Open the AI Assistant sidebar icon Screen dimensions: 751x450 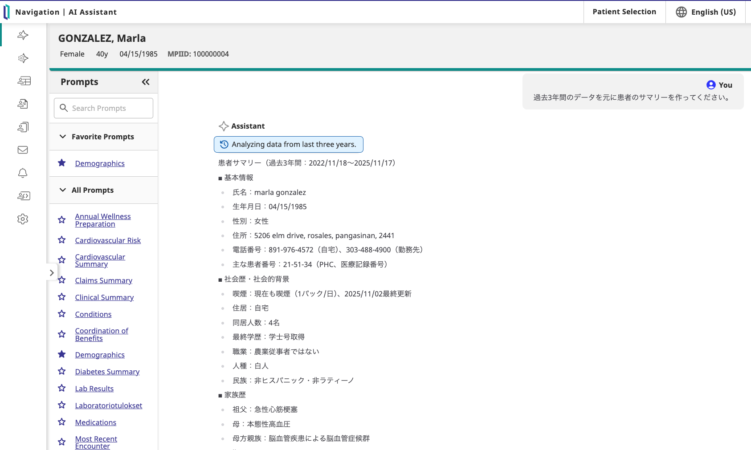pyautogui.click(x=23, y=35)
